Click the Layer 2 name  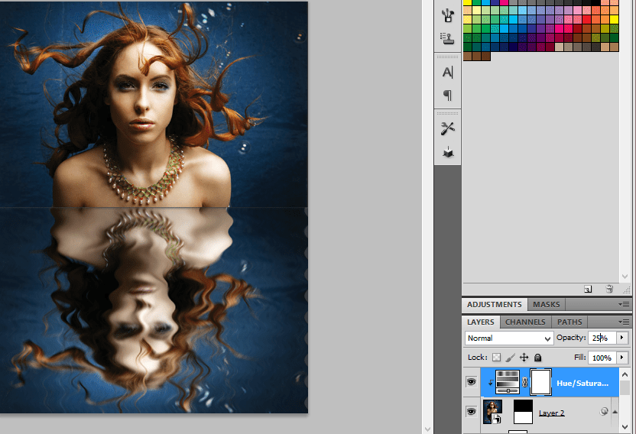552,413
